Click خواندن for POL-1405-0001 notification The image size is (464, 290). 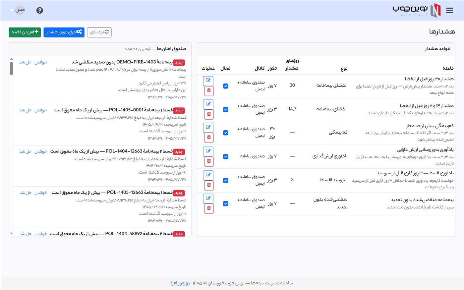pos(41,110)
